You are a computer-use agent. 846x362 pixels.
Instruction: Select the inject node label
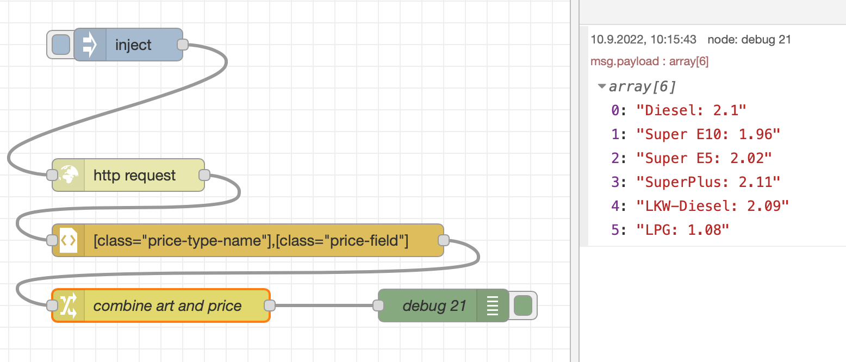coord(133,45)
